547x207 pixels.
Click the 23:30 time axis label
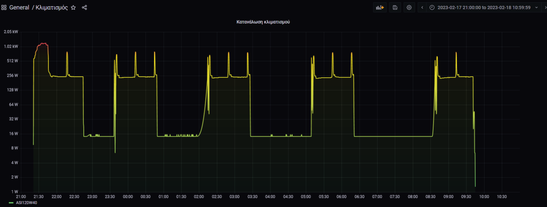(110, 197)
